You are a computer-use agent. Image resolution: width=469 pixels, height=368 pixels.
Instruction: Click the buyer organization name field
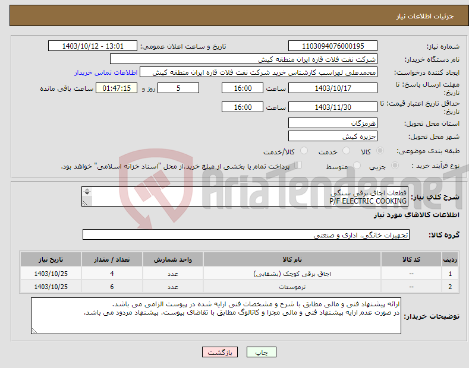(x=244, y=59)
